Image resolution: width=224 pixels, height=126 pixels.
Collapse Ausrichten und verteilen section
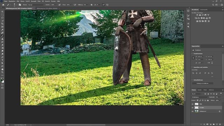tap(192, 67)
